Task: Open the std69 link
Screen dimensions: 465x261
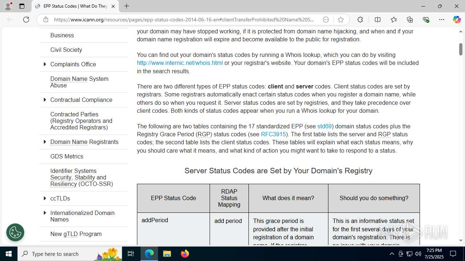Action: [x=324, y=126]
